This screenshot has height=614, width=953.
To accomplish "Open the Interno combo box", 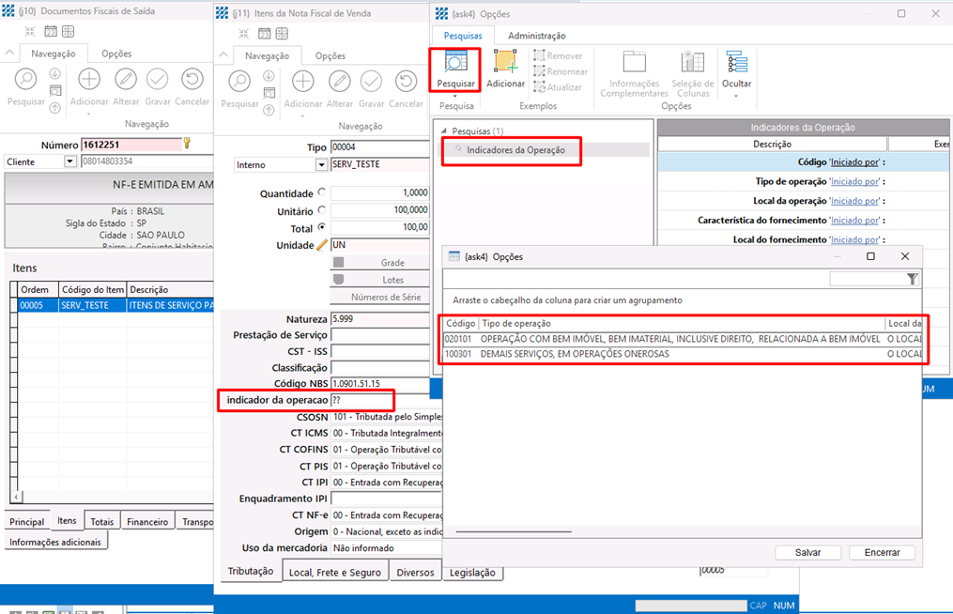I will (319, 164).
